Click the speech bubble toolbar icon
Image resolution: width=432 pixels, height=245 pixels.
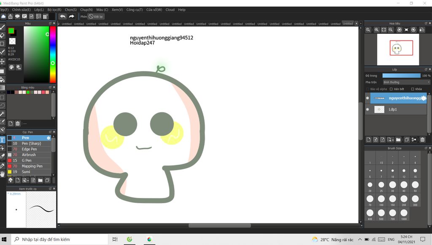click(x=17, y=16)
